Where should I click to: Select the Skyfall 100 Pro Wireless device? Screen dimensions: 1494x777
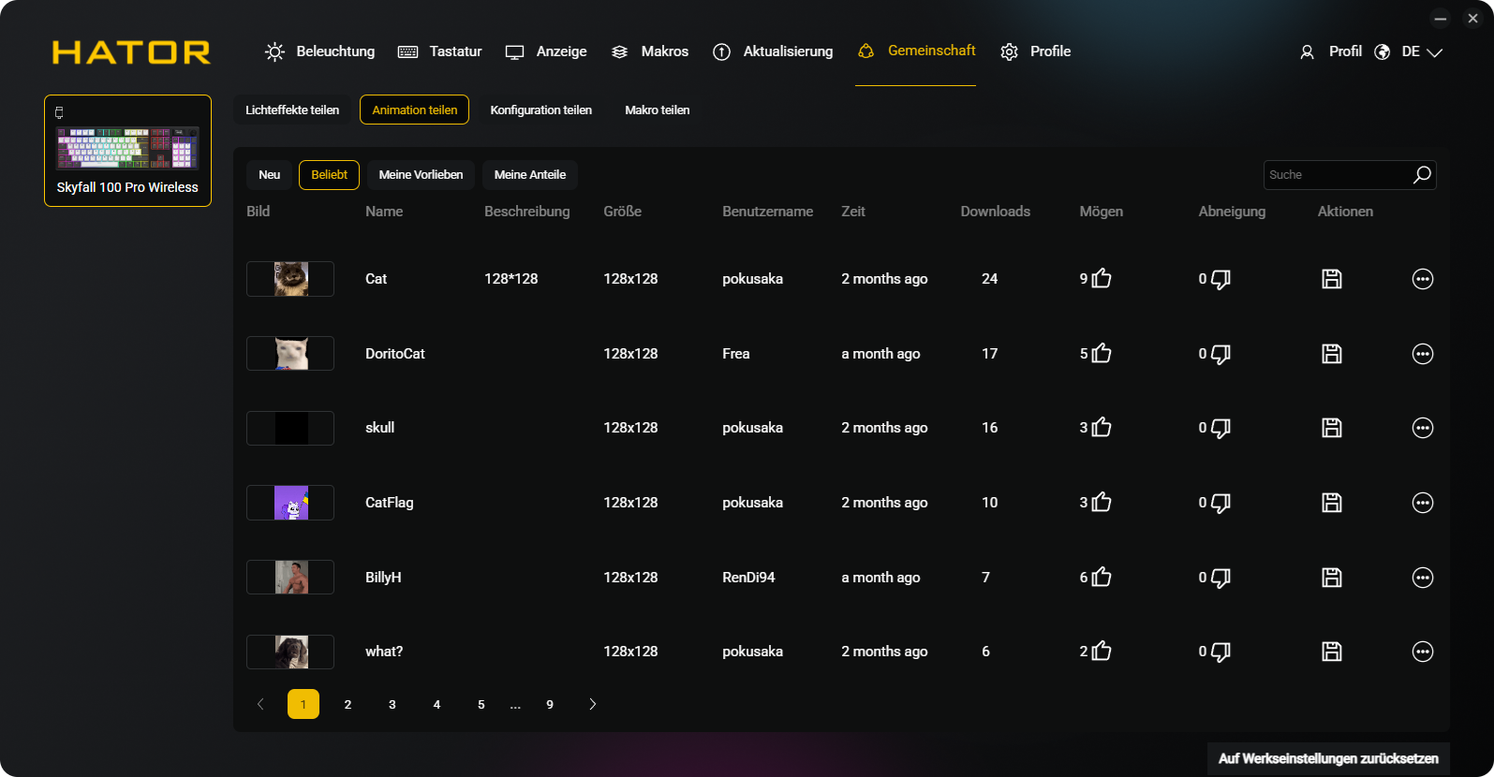[127, 151]
